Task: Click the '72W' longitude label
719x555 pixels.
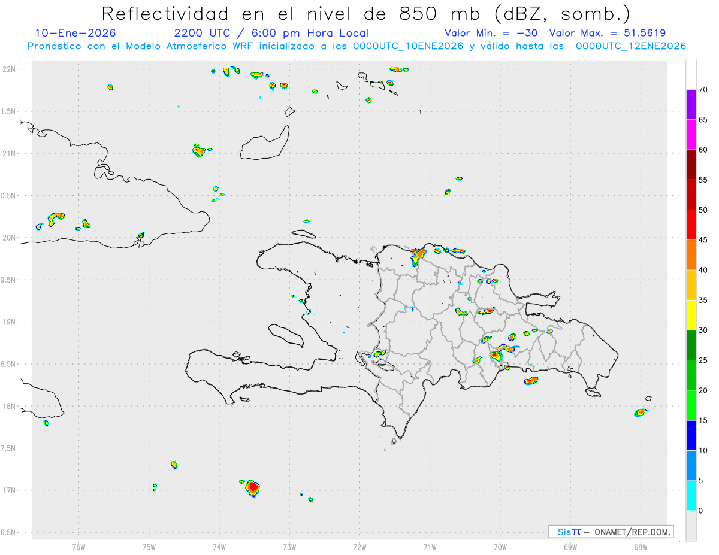Action: [x=359, y=547]
